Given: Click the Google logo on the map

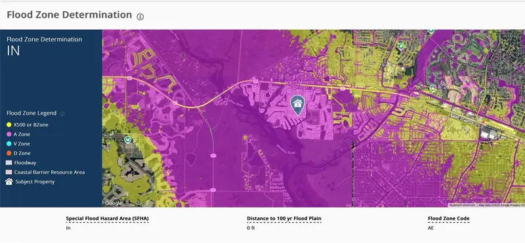Looking at the screenshot, I should (x=113, y=203).
